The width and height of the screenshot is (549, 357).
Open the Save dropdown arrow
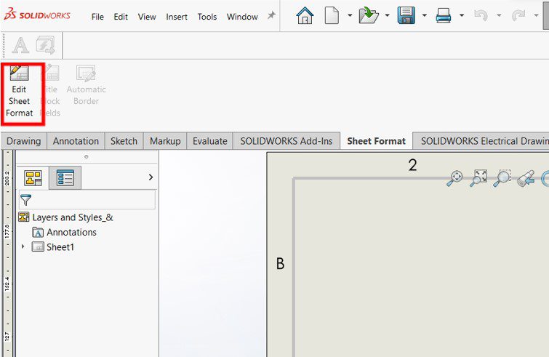424,16
